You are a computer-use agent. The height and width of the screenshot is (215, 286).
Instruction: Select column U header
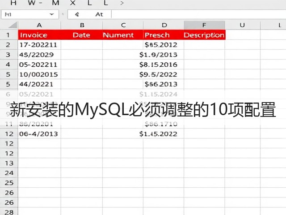click(242, 25)
